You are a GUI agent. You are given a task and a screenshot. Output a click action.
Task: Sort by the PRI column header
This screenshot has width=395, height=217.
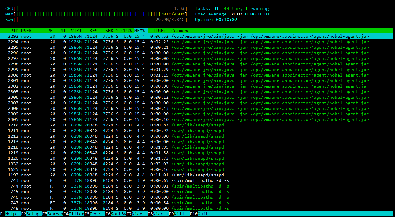51,31
